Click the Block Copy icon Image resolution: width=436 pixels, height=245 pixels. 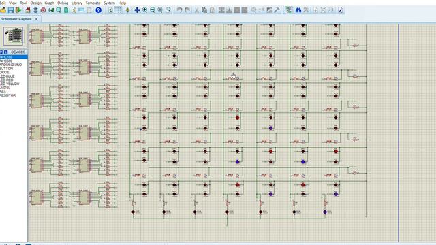point(221,10)
